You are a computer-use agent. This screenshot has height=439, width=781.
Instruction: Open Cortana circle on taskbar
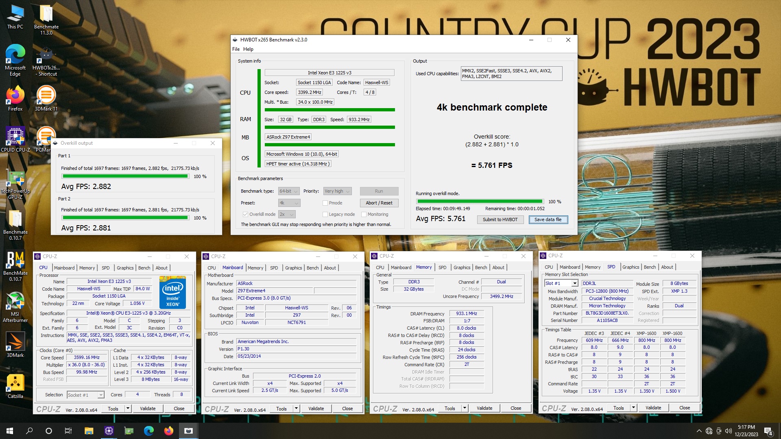coord(49,431)
